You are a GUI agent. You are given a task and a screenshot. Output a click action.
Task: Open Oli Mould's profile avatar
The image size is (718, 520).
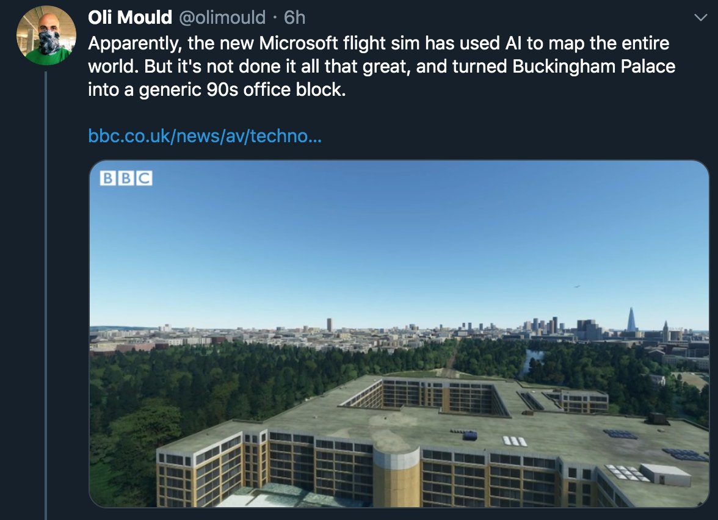coord(46,35)
